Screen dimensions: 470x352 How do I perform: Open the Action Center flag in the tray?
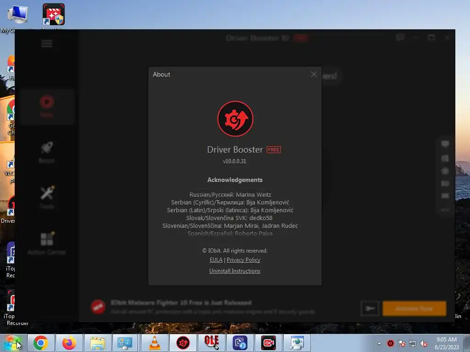coord(402,343)
